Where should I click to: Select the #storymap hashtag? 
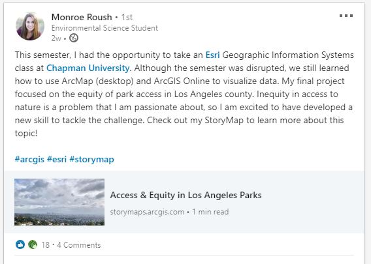coord(92,159)
